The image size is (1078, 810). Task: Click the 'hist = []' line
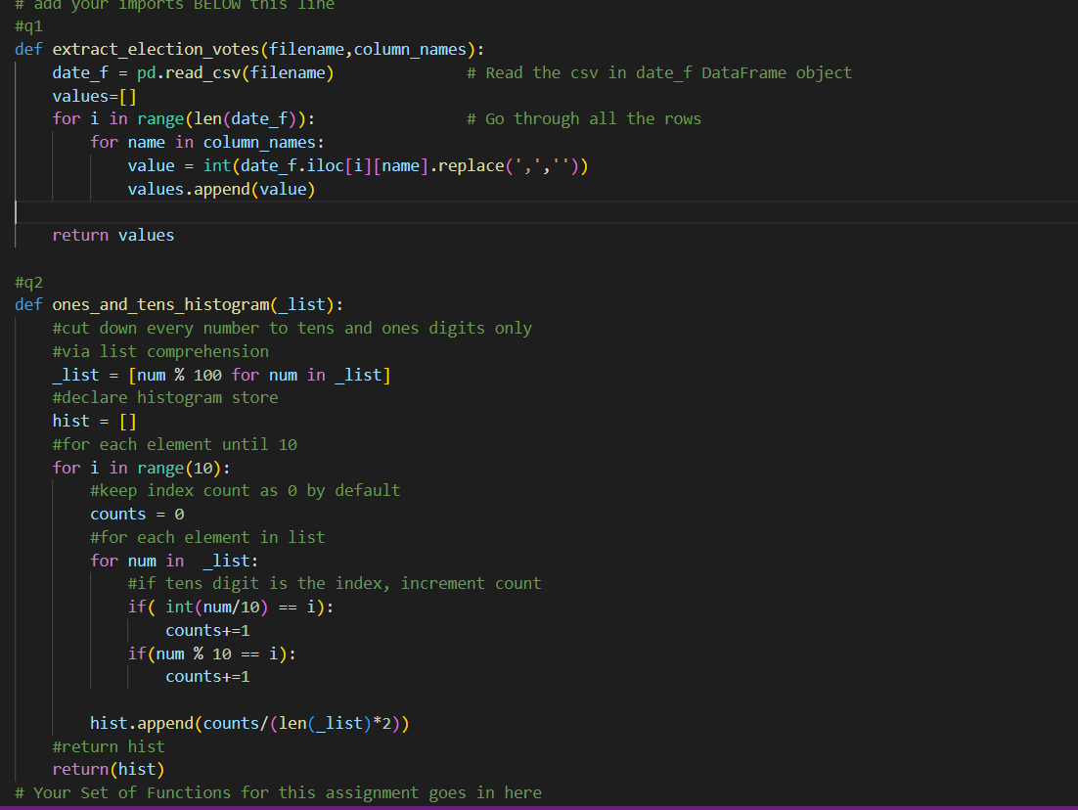pyautogui.click(x=94, y=421)
